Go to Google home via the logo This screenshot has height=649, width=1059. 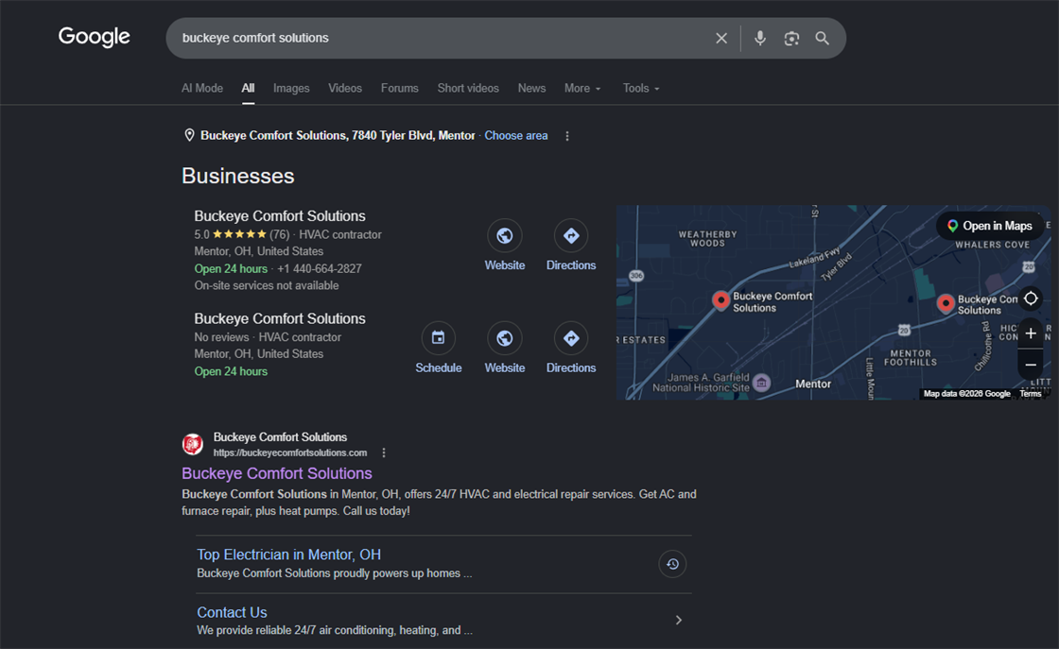click(94, 37)
